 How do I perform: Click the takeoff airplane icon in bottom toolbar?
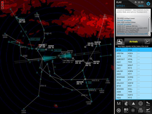[148, 110]
